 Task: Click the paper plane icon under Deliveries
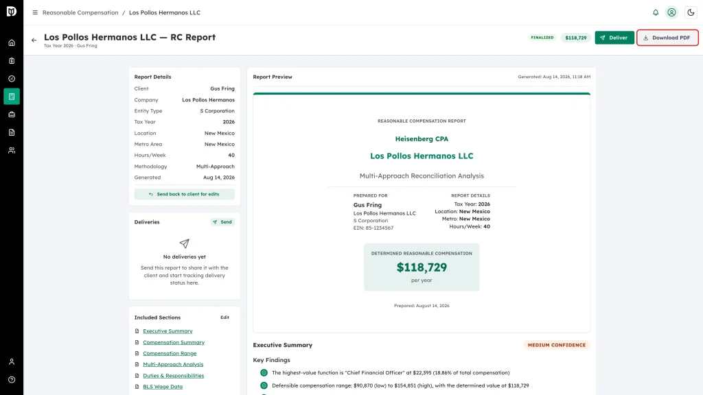[184, 243]
